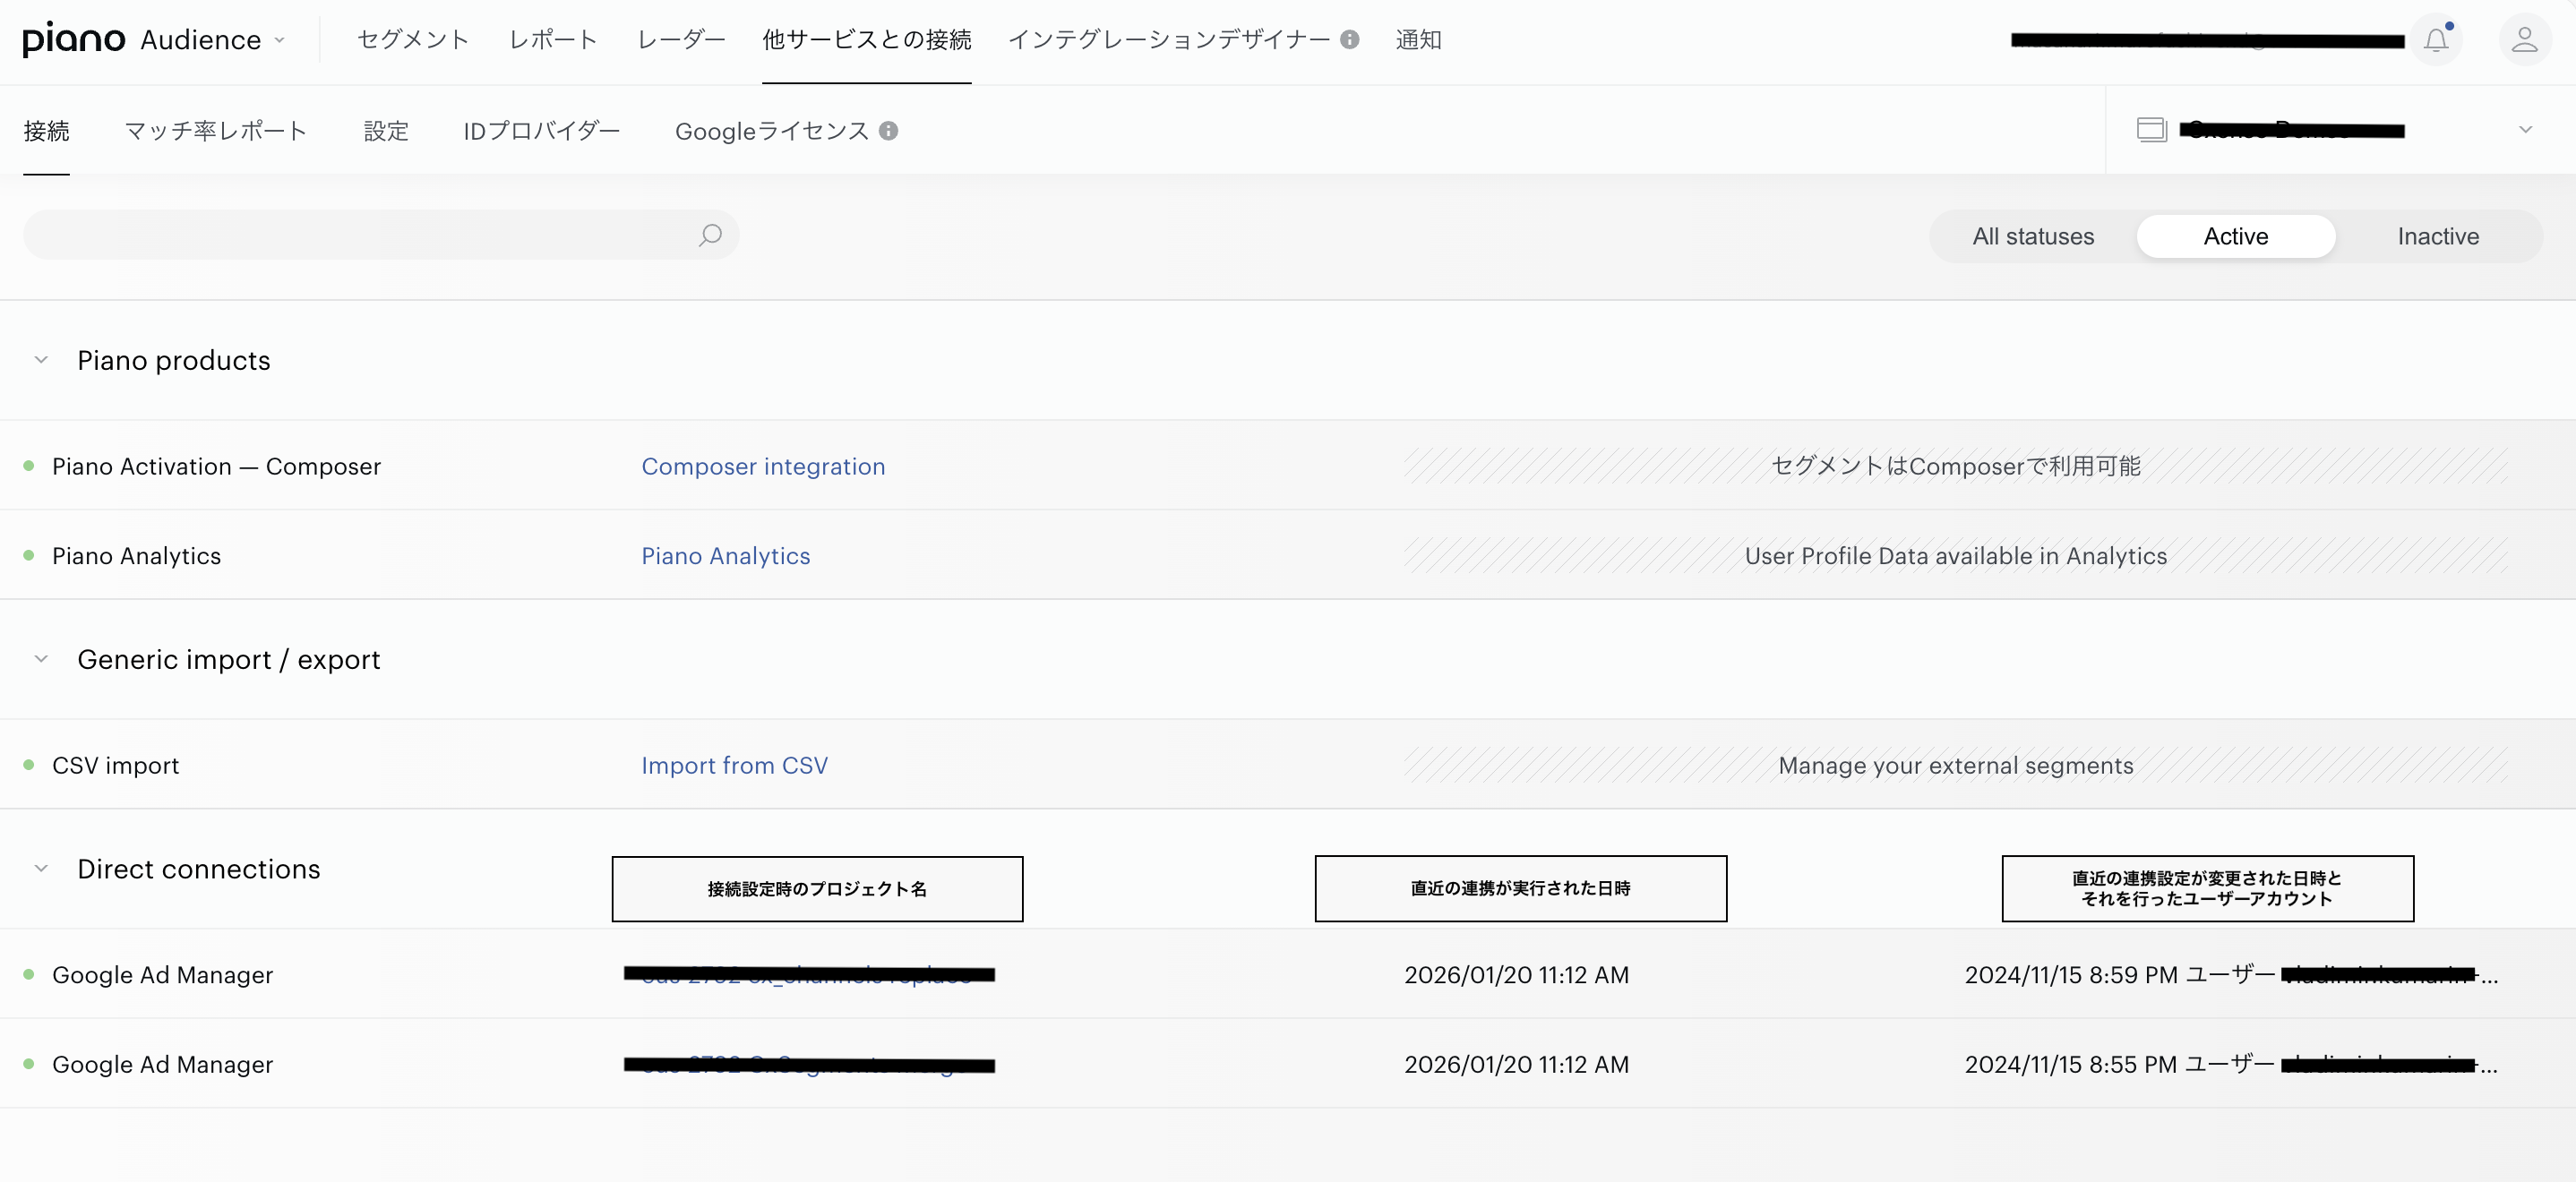Click info icon beside Googleライセンス

point(888,131)
